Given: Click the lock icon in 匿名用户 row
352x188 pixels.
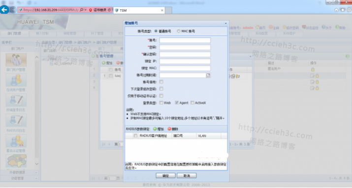Looking at the screenshot, I should (313, 69).
